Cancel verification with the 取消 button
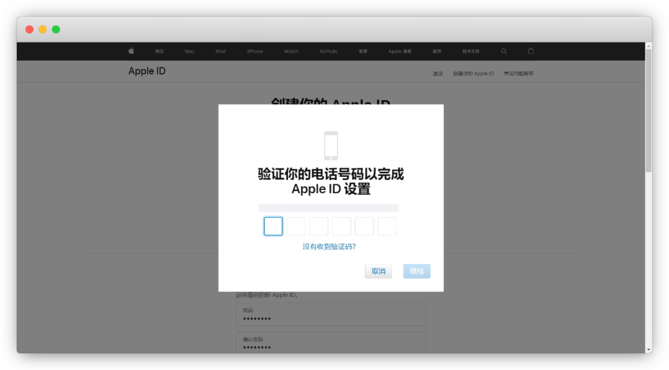The image size is (669, 370). click(378, 271)
